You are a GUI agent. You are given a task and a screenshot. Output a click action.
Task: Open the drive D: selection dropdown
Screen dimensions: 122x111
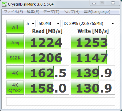point(89,23)
